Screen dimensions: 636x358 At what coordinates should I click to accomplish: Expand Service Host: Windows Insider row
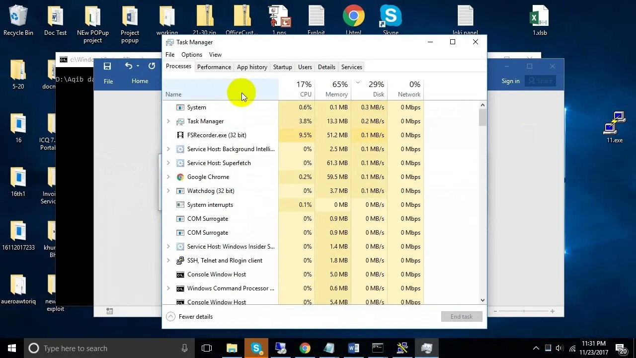(168, 247)
